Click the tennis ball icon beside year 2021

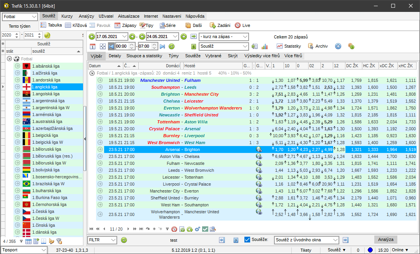click(x=47, y=35)
